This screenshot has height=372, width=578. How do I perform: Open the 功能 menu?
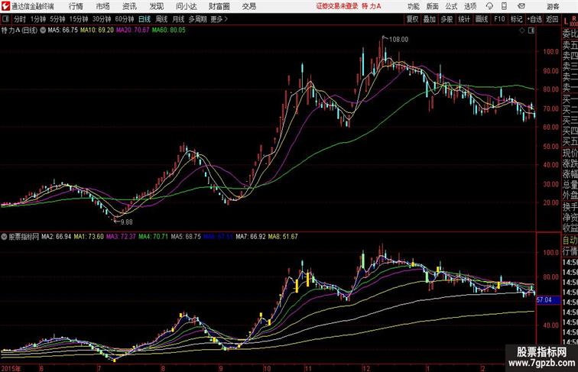tap(413, 6)
